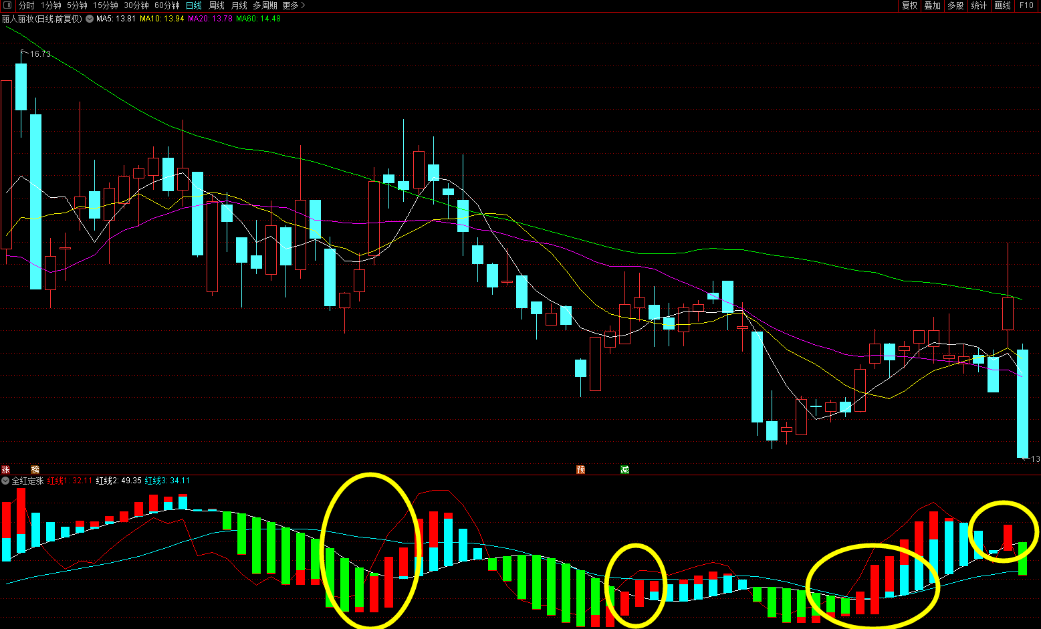1041x629 pixels.
Task: Select the 60分钟 period tab
Action: coord(167,5)
